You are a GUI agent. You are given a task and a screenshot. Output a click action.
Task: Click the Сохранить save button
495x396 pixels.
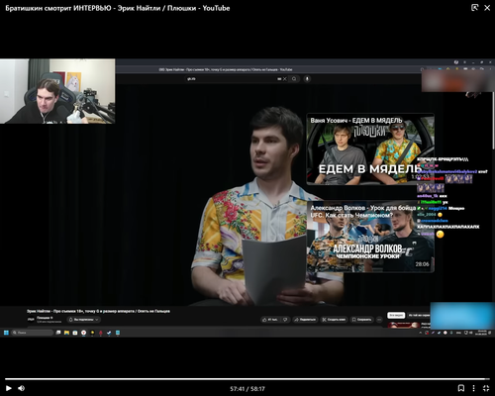point(361,320)
